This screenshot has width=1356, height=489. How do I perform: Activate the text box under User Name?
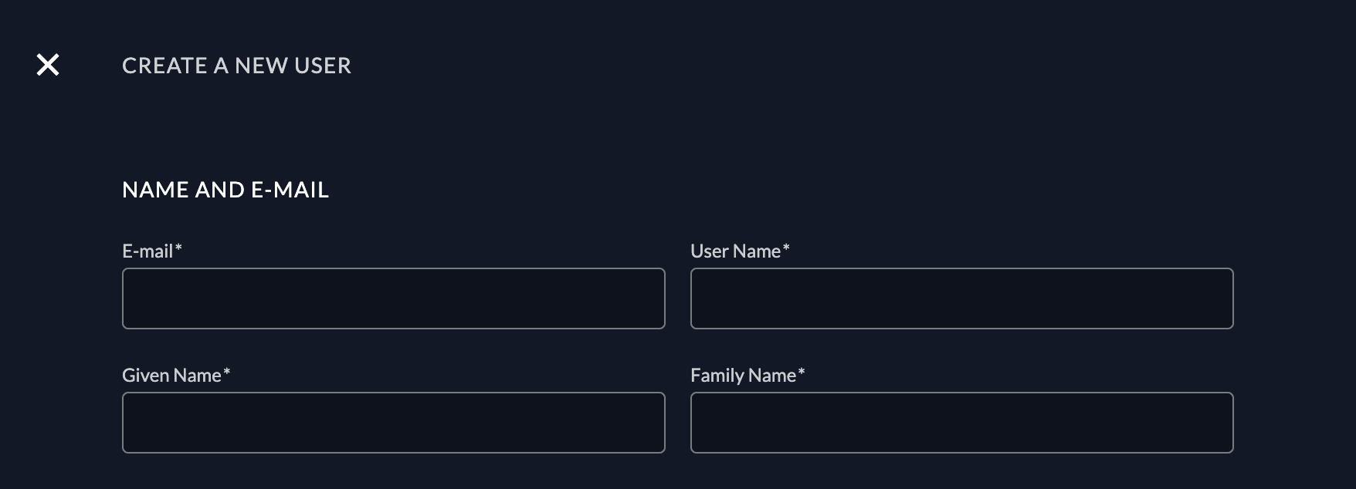[x=961, y=298]
